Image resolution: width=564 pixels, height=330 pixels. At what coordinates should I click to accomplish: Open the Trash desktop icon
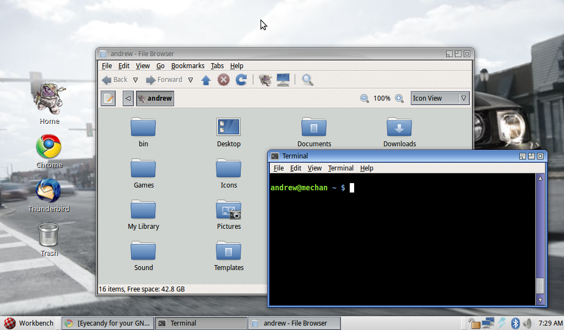(49, 239)
